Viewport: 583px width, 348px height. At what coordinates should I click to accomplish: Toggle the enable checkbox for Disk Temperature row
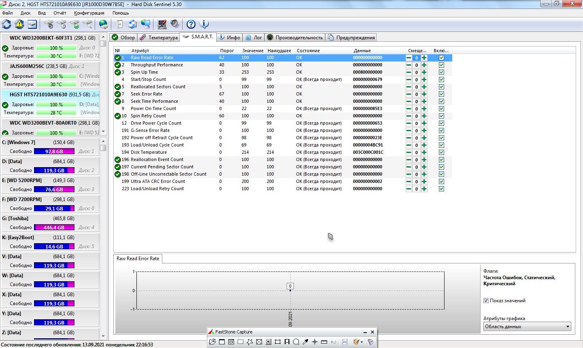pyautogui.click(x=441, y=153)
